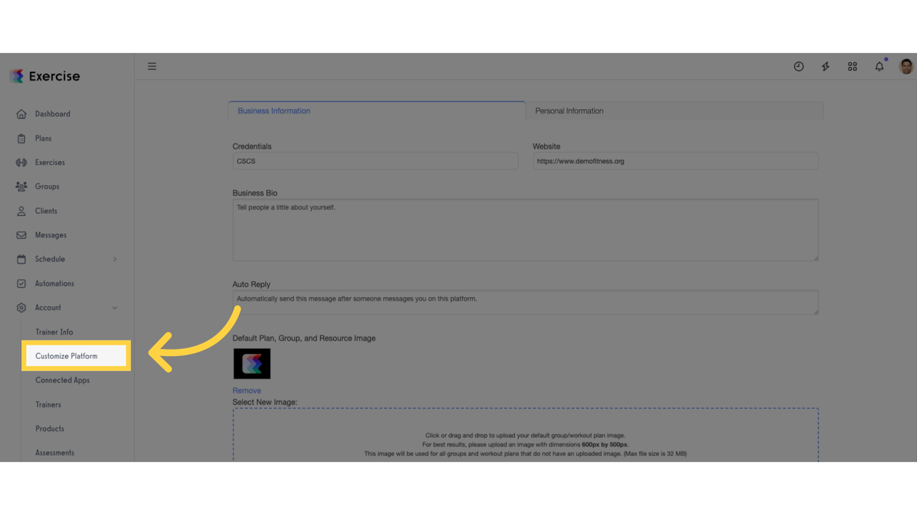Open Customize Platform settings
Screen dimensions: 917x515
tap(66, 355)
